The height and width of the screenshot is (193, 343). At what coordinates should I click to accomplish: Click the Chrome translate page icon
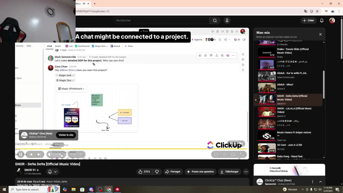tap(306, 11)
